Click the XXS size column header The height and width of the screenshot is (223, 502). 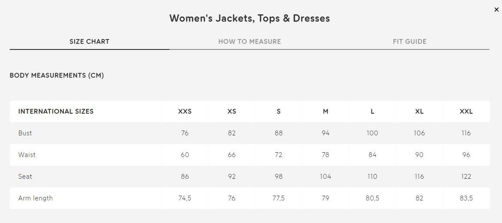[x=185, y=111]
